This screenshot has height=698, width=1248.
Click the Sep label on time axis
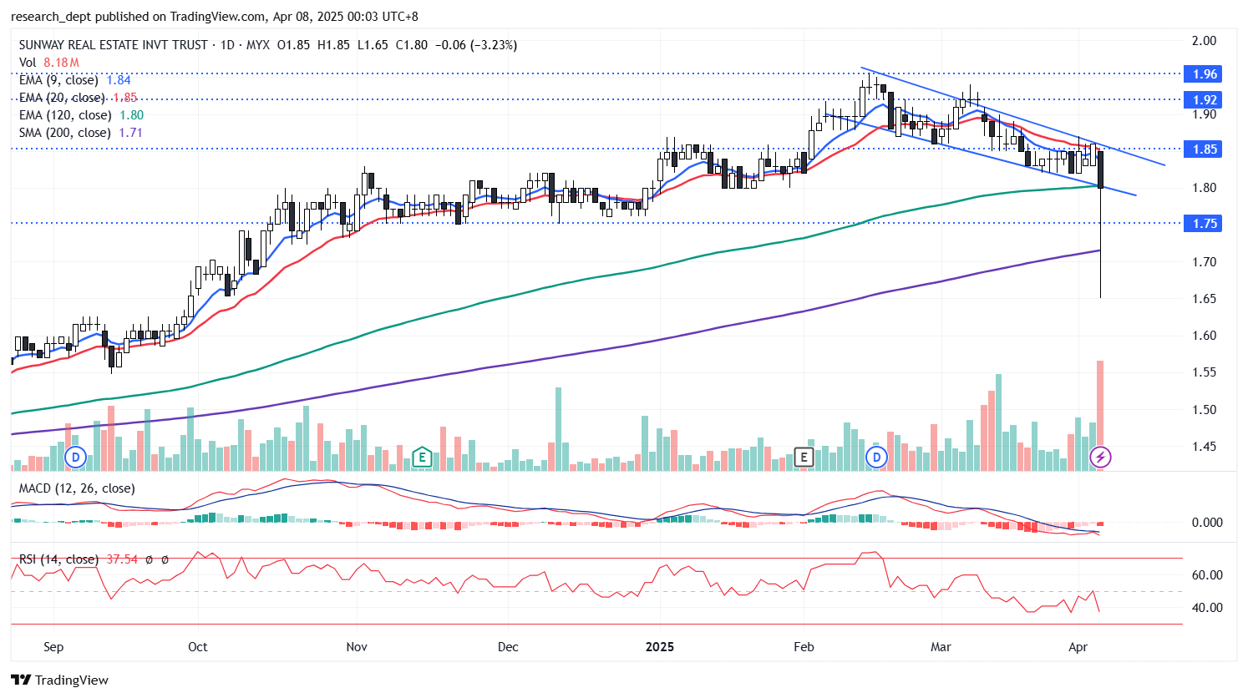[x=53, y=647]
